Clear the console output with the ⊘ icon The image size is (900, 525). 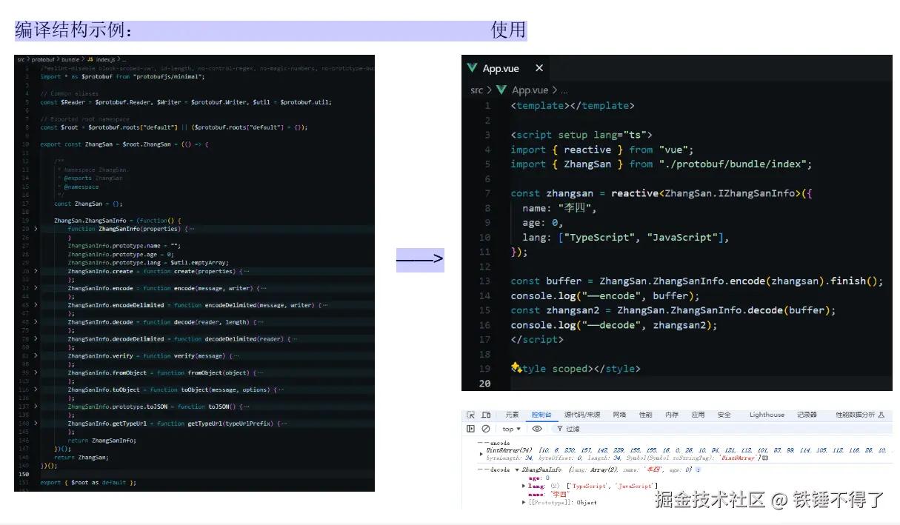coord(485,428)
